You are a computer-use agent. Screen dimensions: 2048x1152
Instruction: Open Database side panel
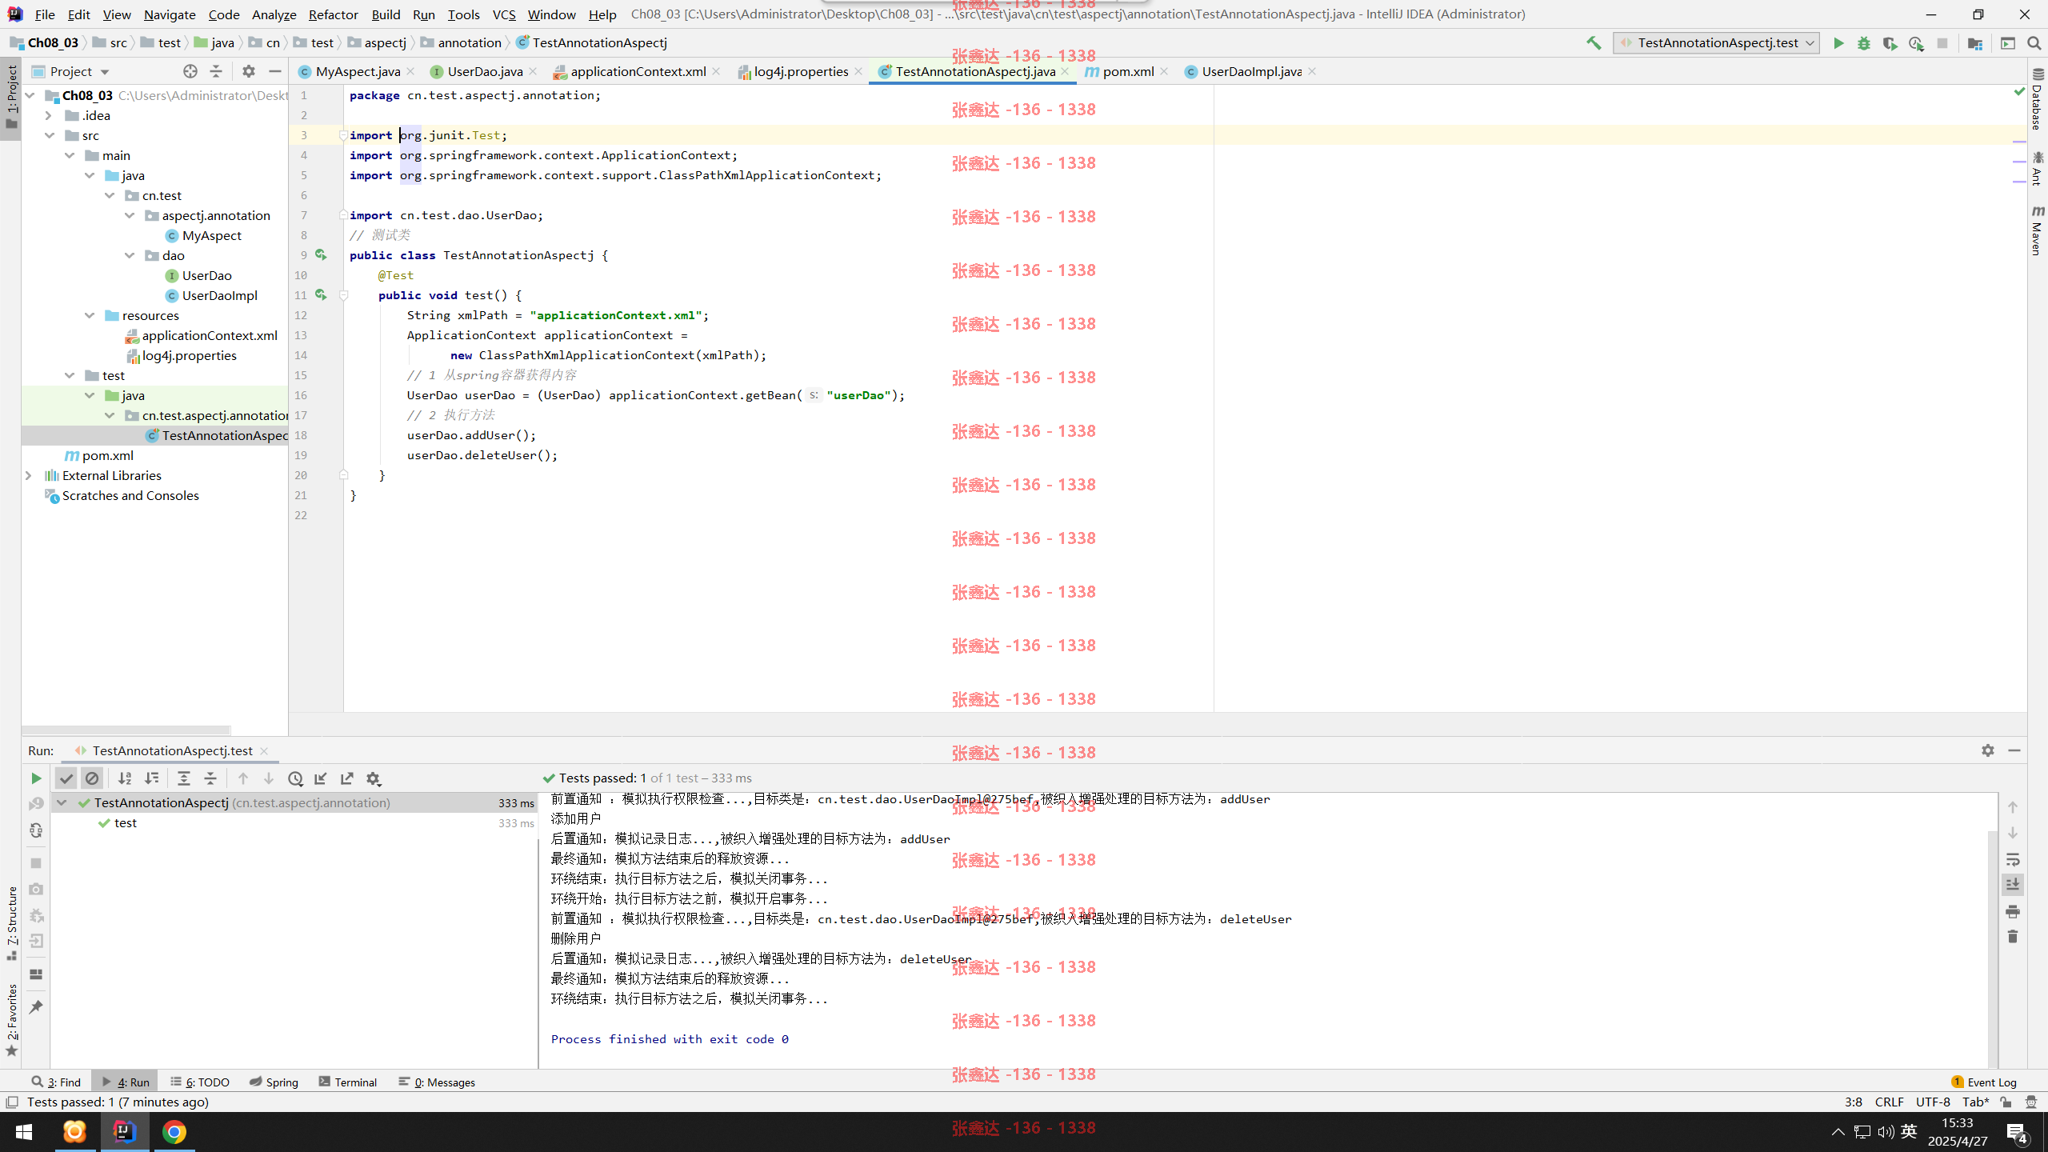point(2038,98)
